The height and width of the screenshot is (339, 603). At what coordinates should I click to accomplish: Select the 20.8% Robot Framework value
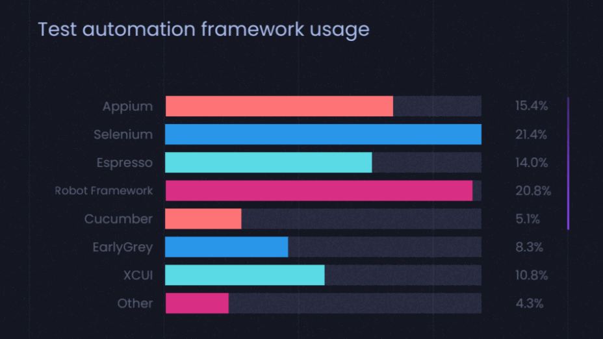[x=533, y=191]
